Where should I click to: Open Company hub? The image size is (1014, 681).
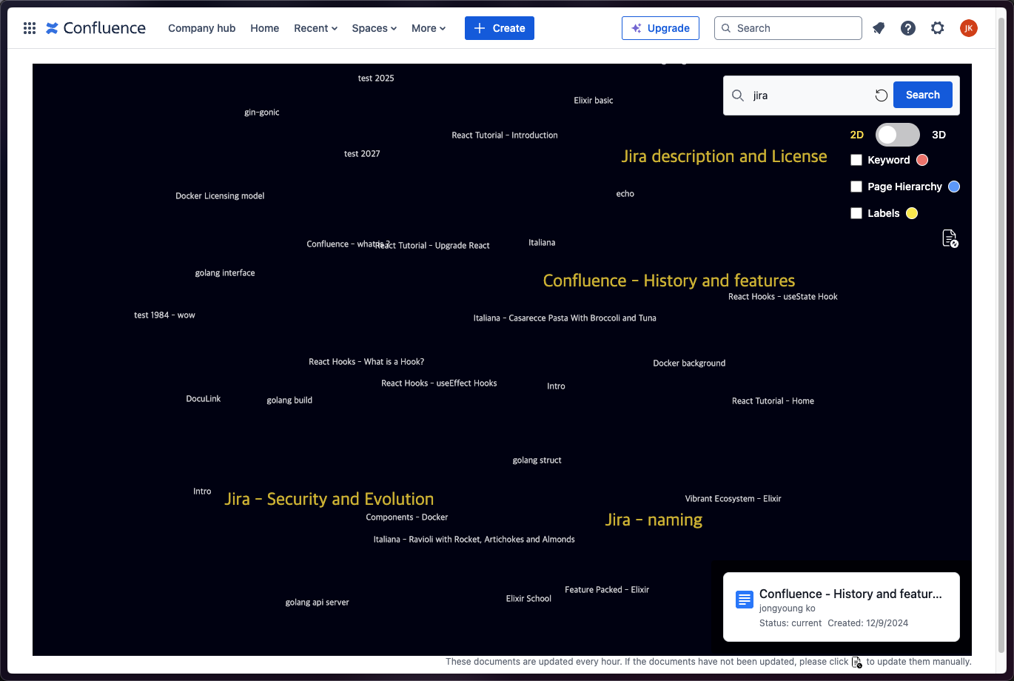pyautogui.click(x=202, y=28)
